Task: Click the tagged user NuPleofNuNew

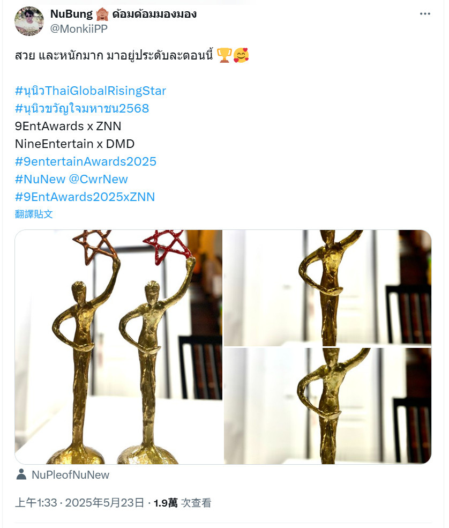Action: click(70, 475)
